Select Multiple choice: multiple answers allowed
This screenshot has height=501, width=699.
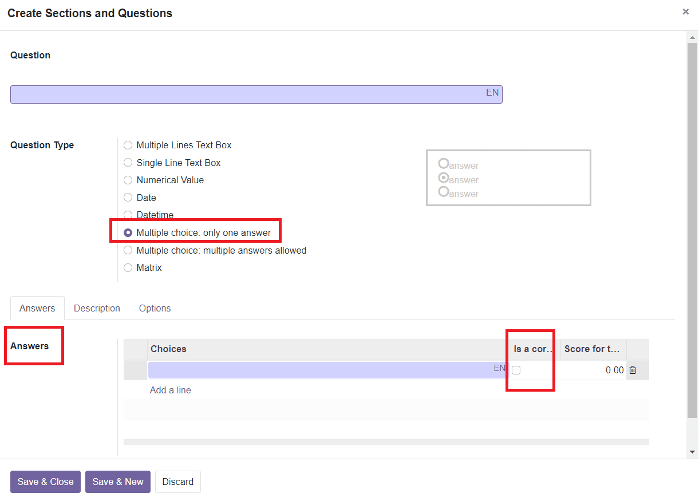[x=128, y=250]
